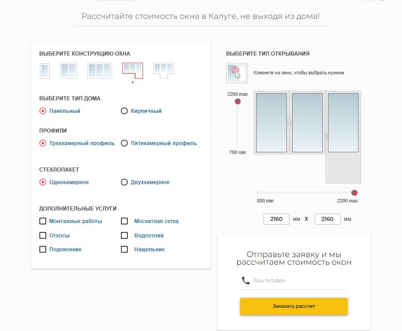Focus the Ваш телефон input field
Viewport: 402px width, 331px height.
coord(298,280)
